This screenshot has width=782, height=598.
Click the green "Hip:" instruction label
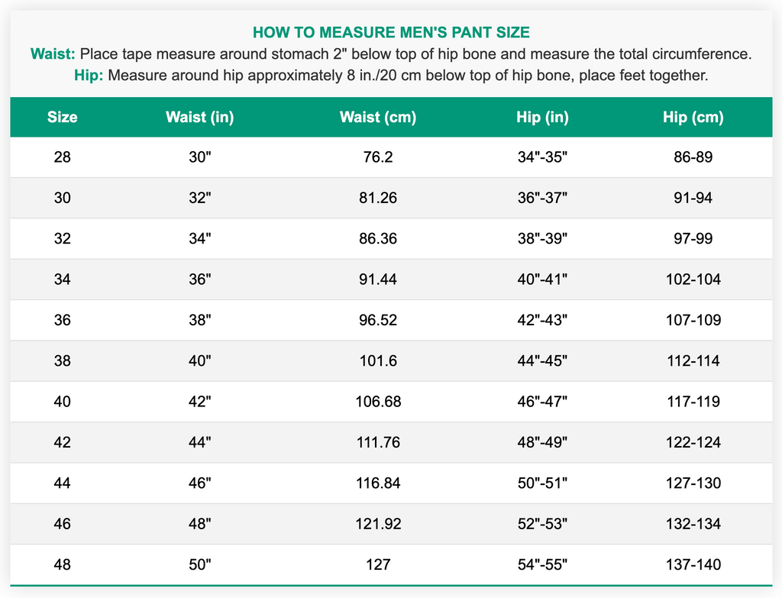tap(89, 76)
